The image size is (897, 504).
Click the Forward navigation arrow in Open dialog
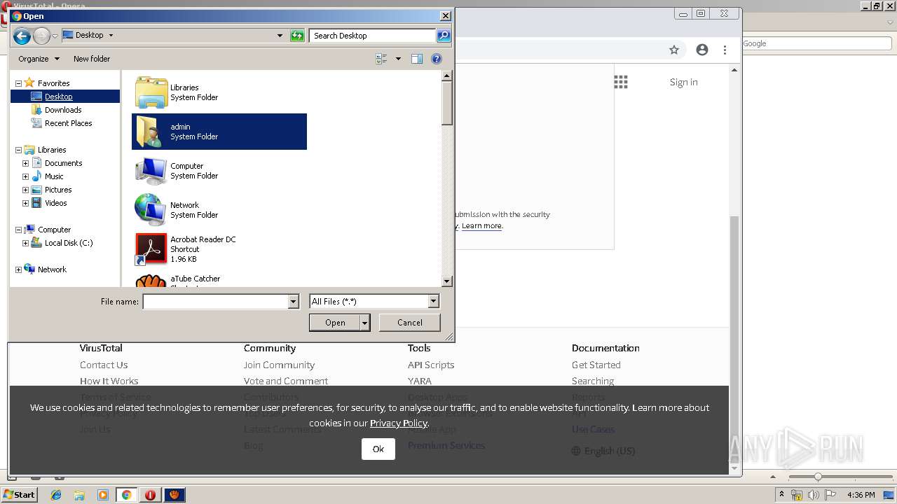(x=41, y=36)
